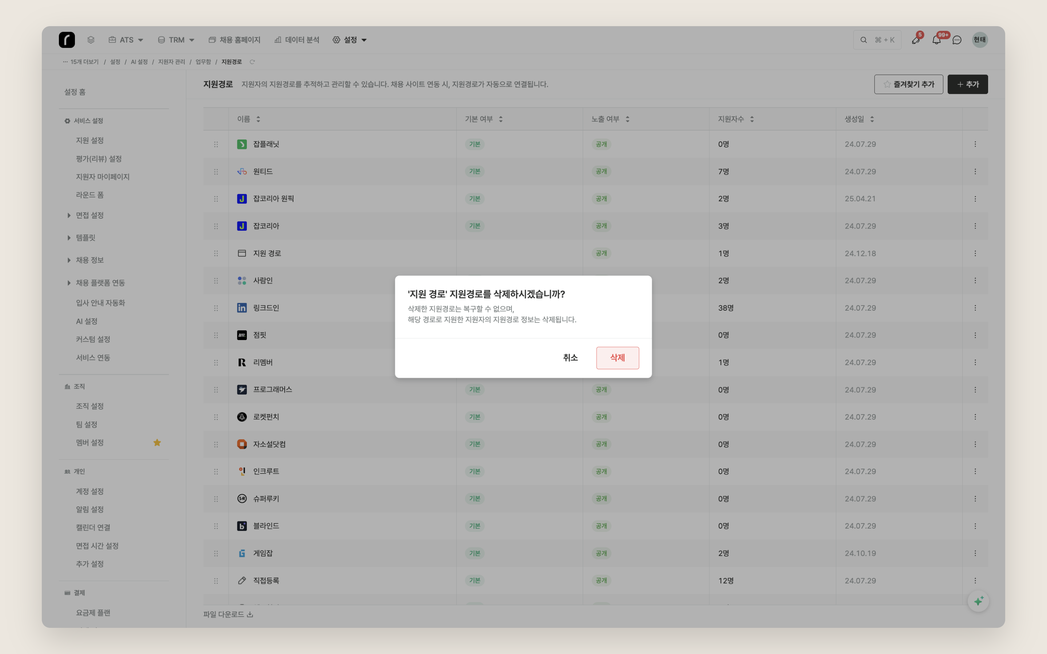1047x654 pixels.
Task: Click the app logo icon
Action: pyautogui.click(x=67, y=40)
